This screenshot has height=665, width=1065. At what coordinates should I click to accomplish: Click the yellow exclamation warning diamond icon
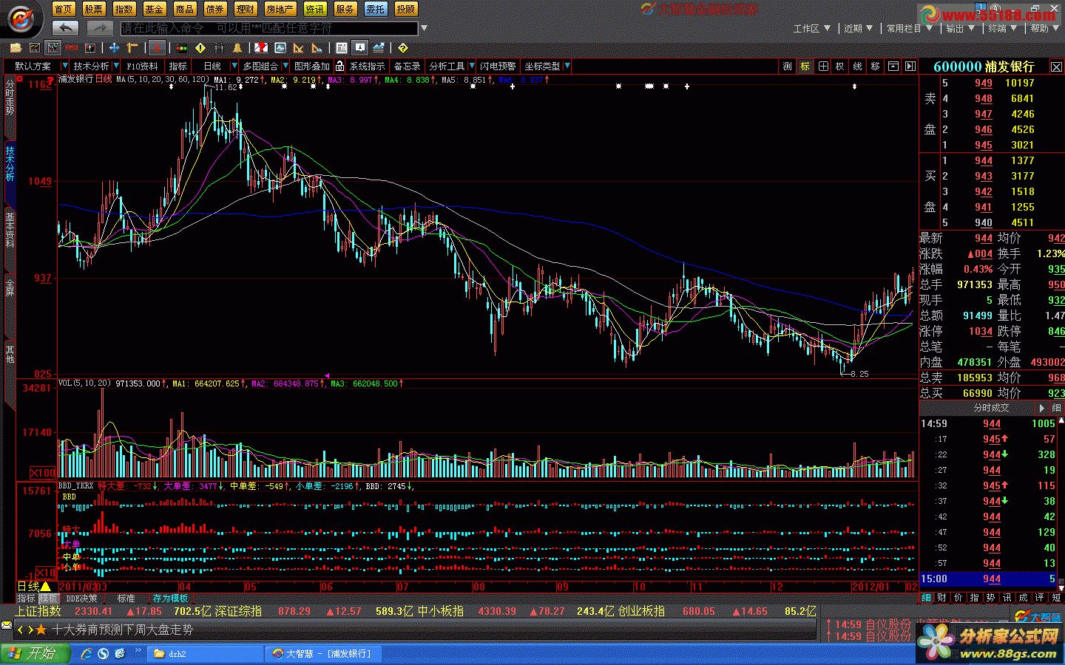[x=200, y=48]
